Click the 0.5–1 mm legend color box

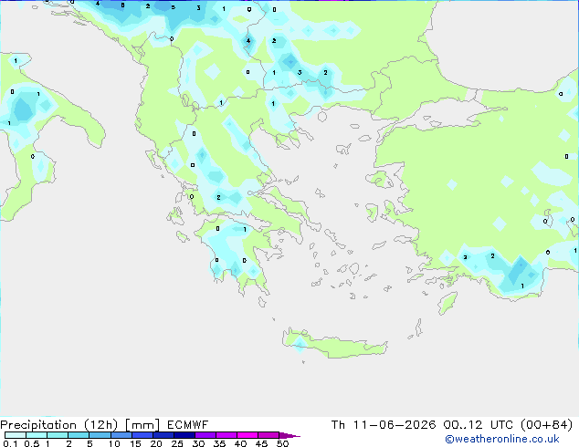pos(37,435)
